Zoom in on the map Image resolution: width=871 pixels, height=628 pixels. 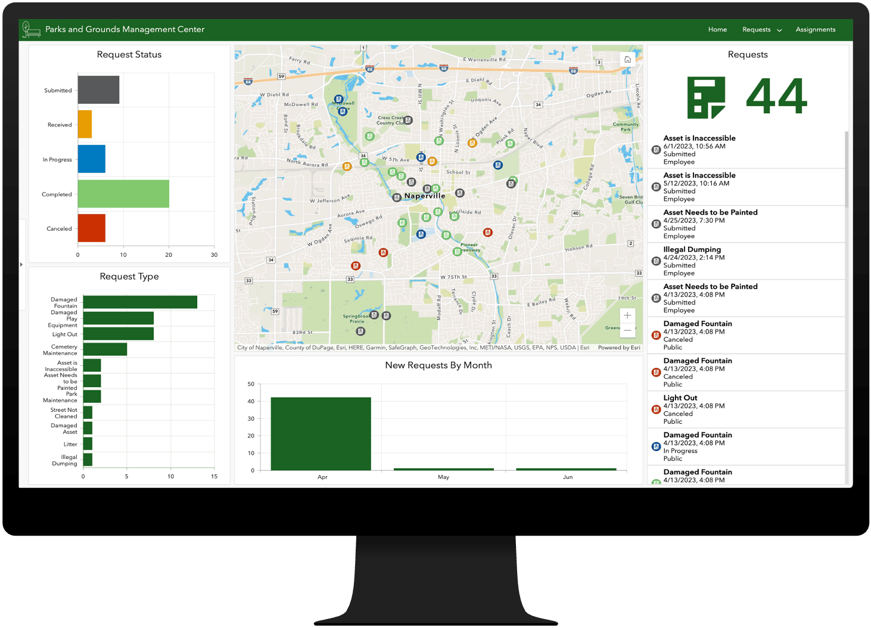[x=627, y=315]
